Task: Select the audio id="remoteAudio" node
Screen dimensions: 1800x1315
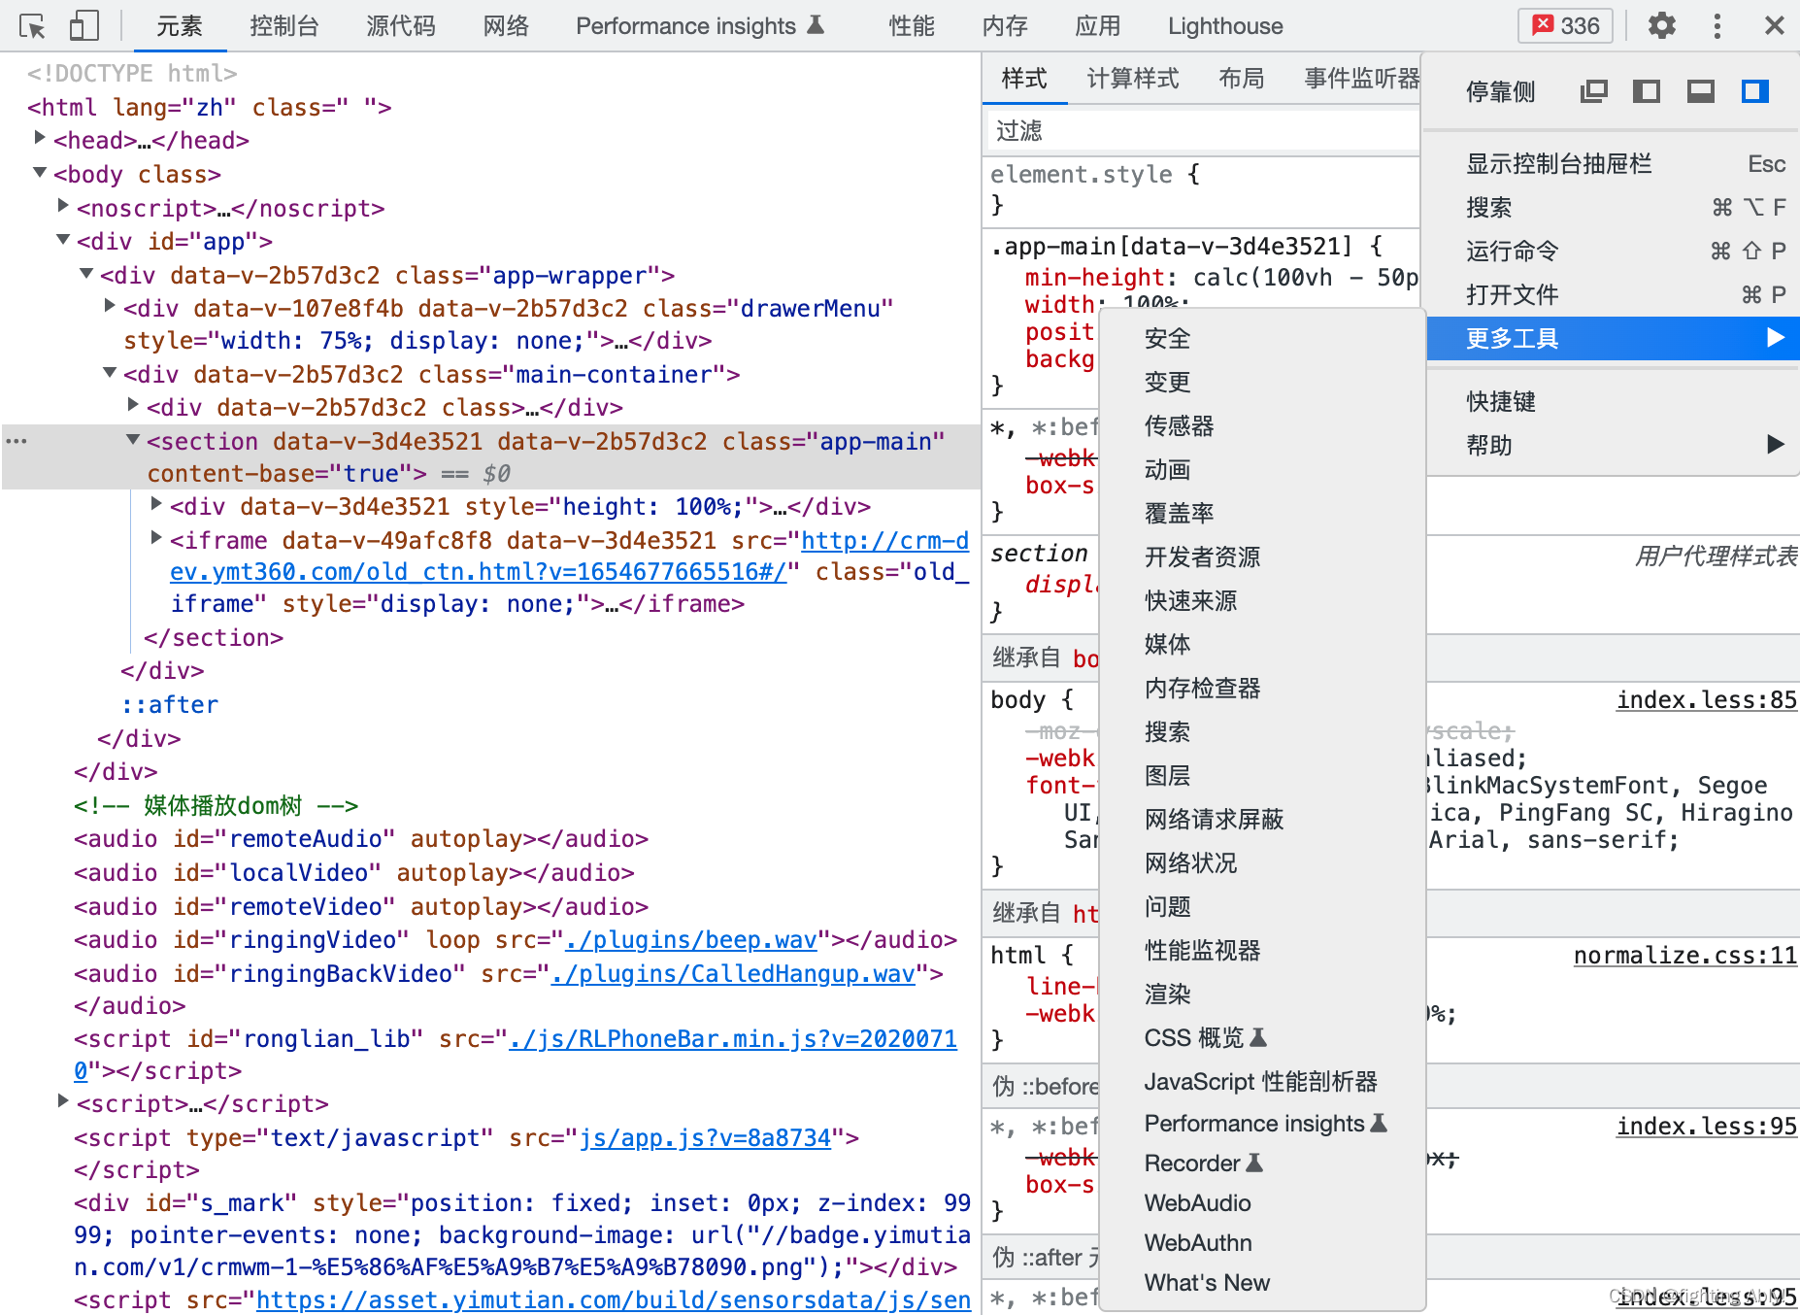Action: coord(361,839)
